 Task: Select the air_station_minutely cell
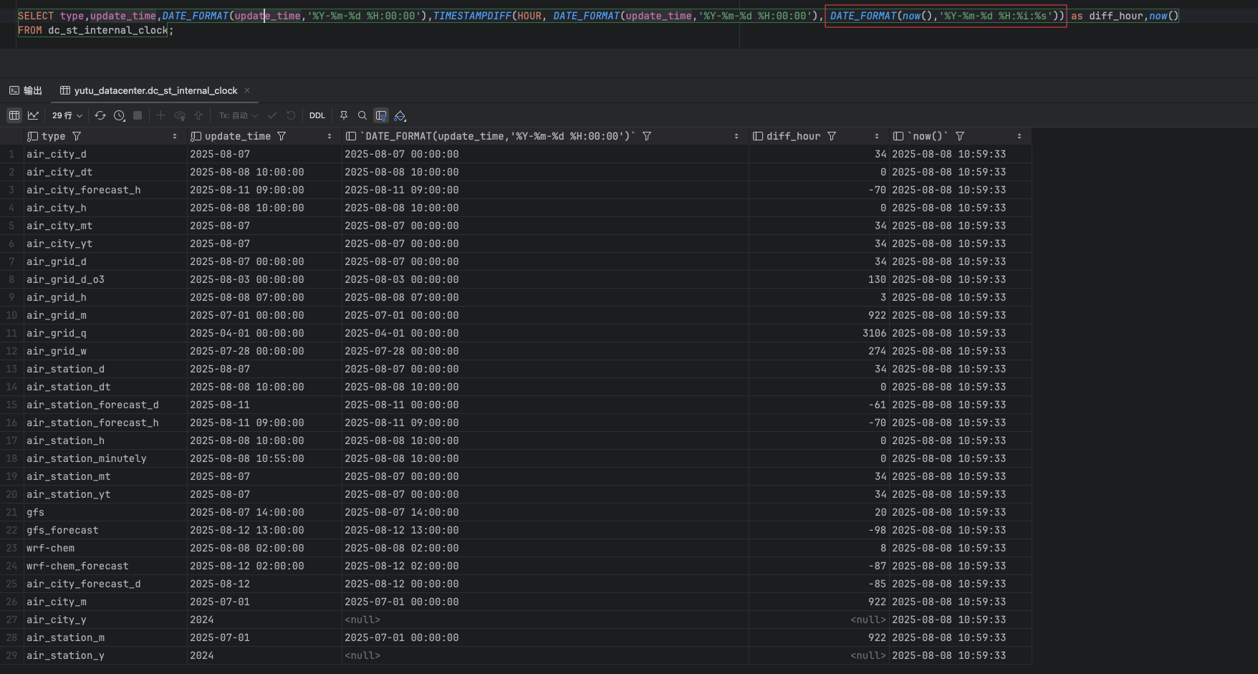coord(105,458)
